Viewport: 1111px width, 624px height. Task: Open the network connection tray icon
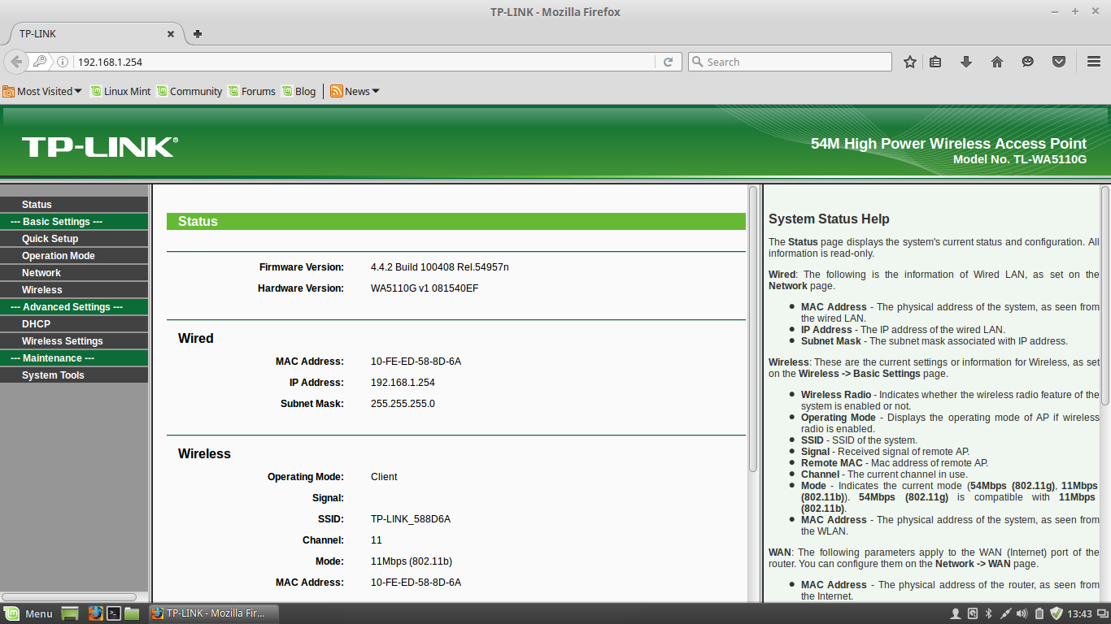point(1005,613)
